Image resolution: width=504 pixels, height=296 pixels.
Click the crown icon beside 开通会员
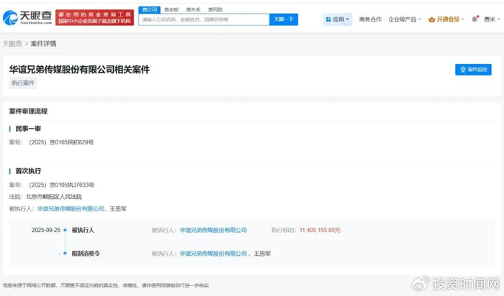[432, 19]
